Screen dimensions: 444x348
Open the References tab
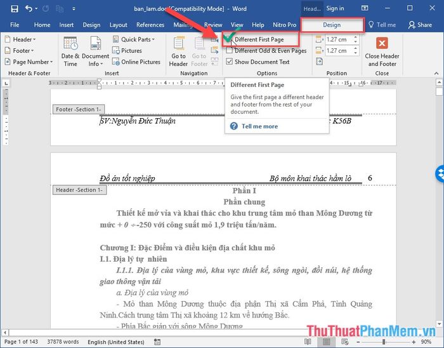point(150,25)
